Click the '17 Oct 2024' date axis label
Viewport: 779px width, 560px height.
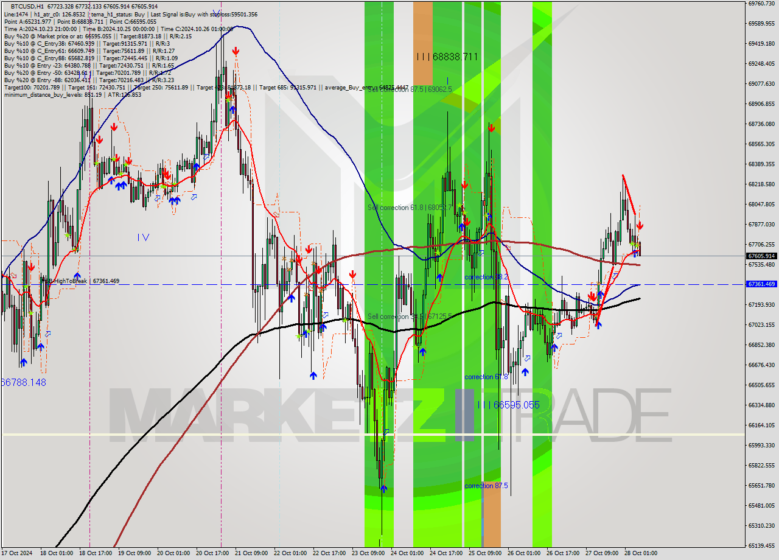pyautogui.click(x=16, y=553)
